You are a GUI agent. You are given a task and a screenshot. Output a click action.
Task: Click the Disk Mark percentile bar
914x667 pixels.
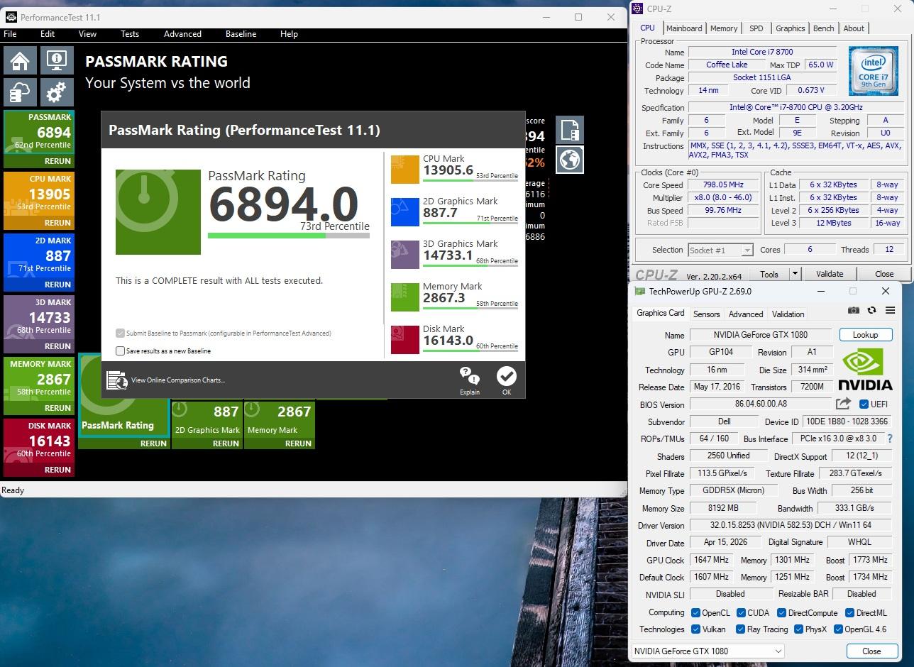(x=470, y=351)
